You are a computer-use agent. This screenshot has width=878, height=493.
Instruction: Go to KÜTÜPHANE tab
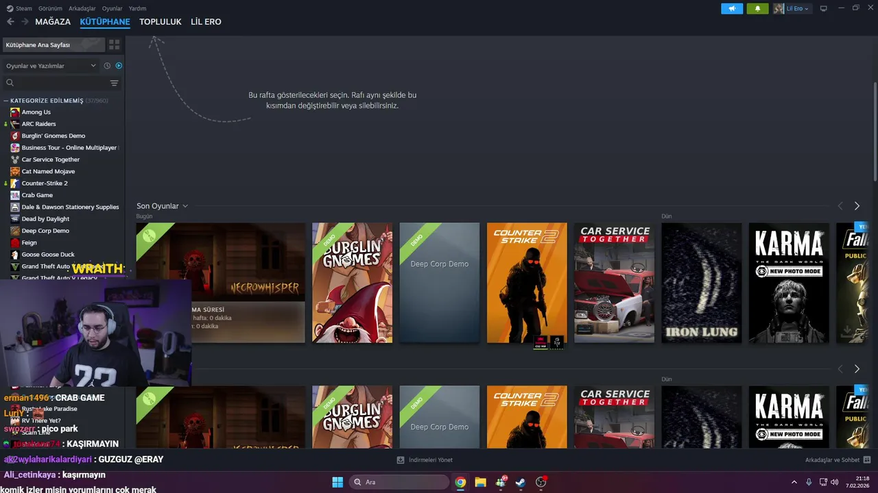(x=105, y=22)
